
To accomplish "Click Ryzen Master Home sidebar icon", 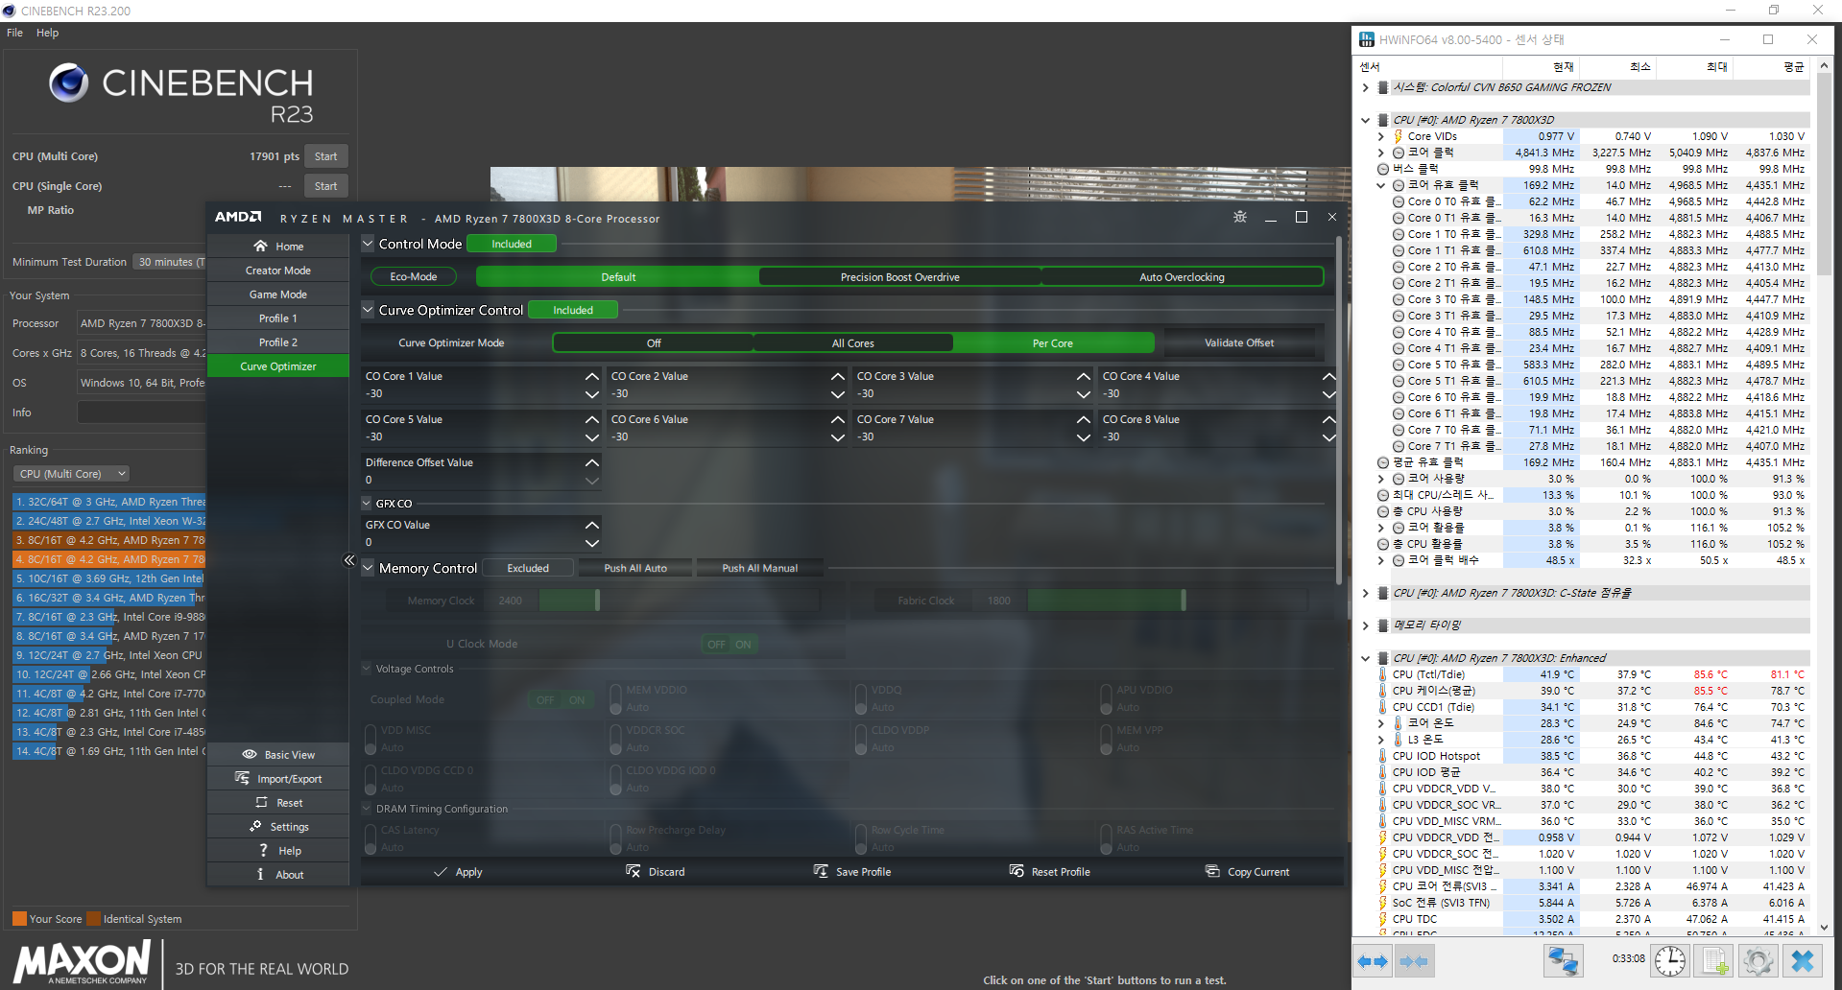I will pyautogui.click(x=260, y=246).
